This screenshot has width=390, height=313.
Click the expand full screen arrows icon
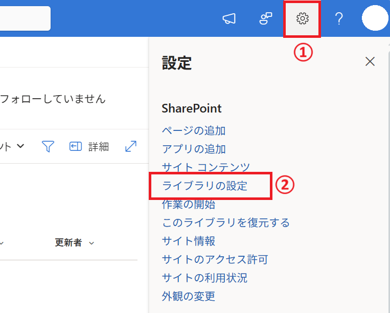pos(131,146)
